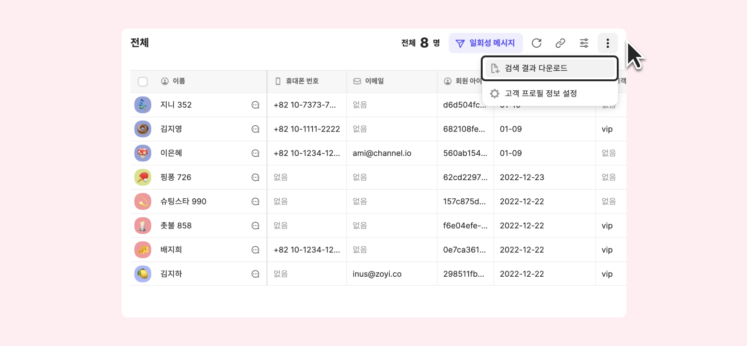Open the filter sliders settings icon
The image size is (747, 346).
[x=584, y=43]
